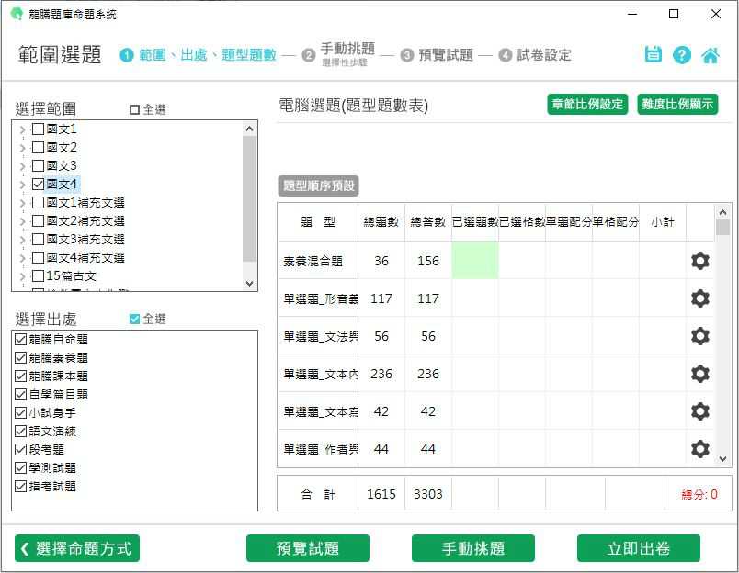Check 國文1補充文選 checkbox
The image size is (739, 573).
[38, 202]
